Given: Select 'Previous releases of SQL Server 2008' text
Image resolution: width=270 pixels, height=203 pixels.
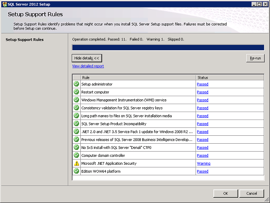Looking at the screenshot, I should (137, 140).
